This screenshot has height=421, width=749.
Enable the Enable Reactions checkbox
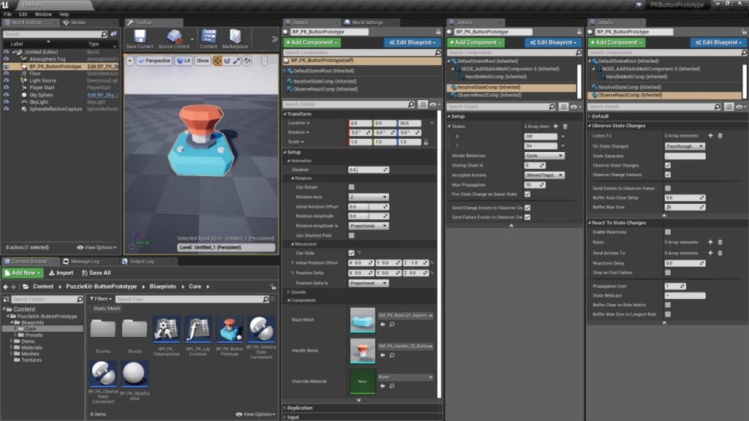668,232
